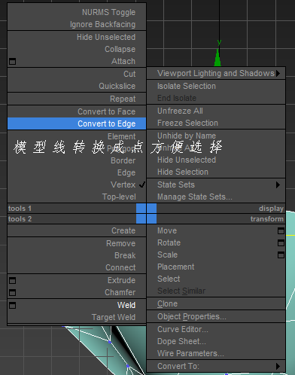Open settings box beside Weld
The width and height of the screenshot is (295, 375).
click(12, 305)
